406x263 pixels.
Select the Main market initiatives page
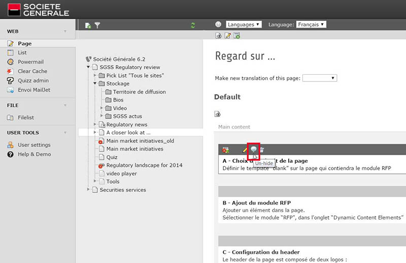click(x=134, y=149)
